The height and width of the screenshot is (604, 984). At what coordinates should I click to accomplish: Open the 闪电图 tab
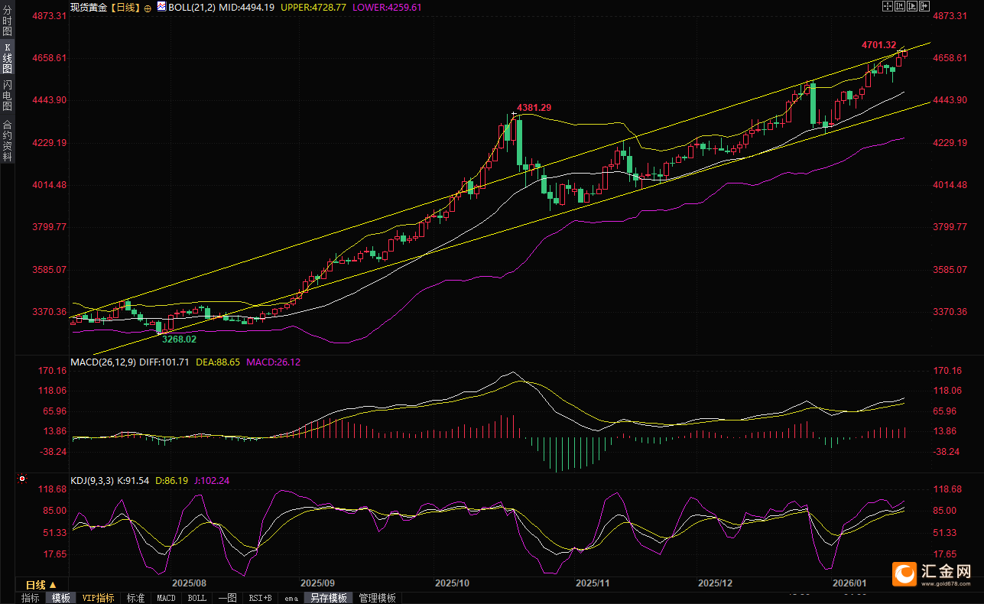(x=7, y=95)
